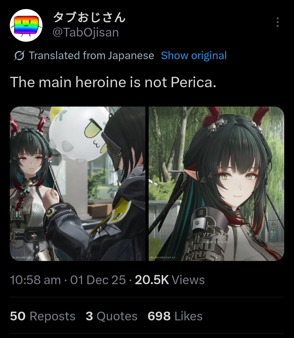Show the original Japanese post text
The image size is (294, 338).
pos(194,56)
